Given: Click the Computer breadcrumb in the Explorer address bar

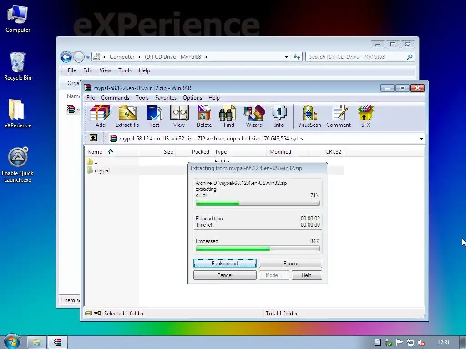Looking at the screenshot, I should pos(122,57).
